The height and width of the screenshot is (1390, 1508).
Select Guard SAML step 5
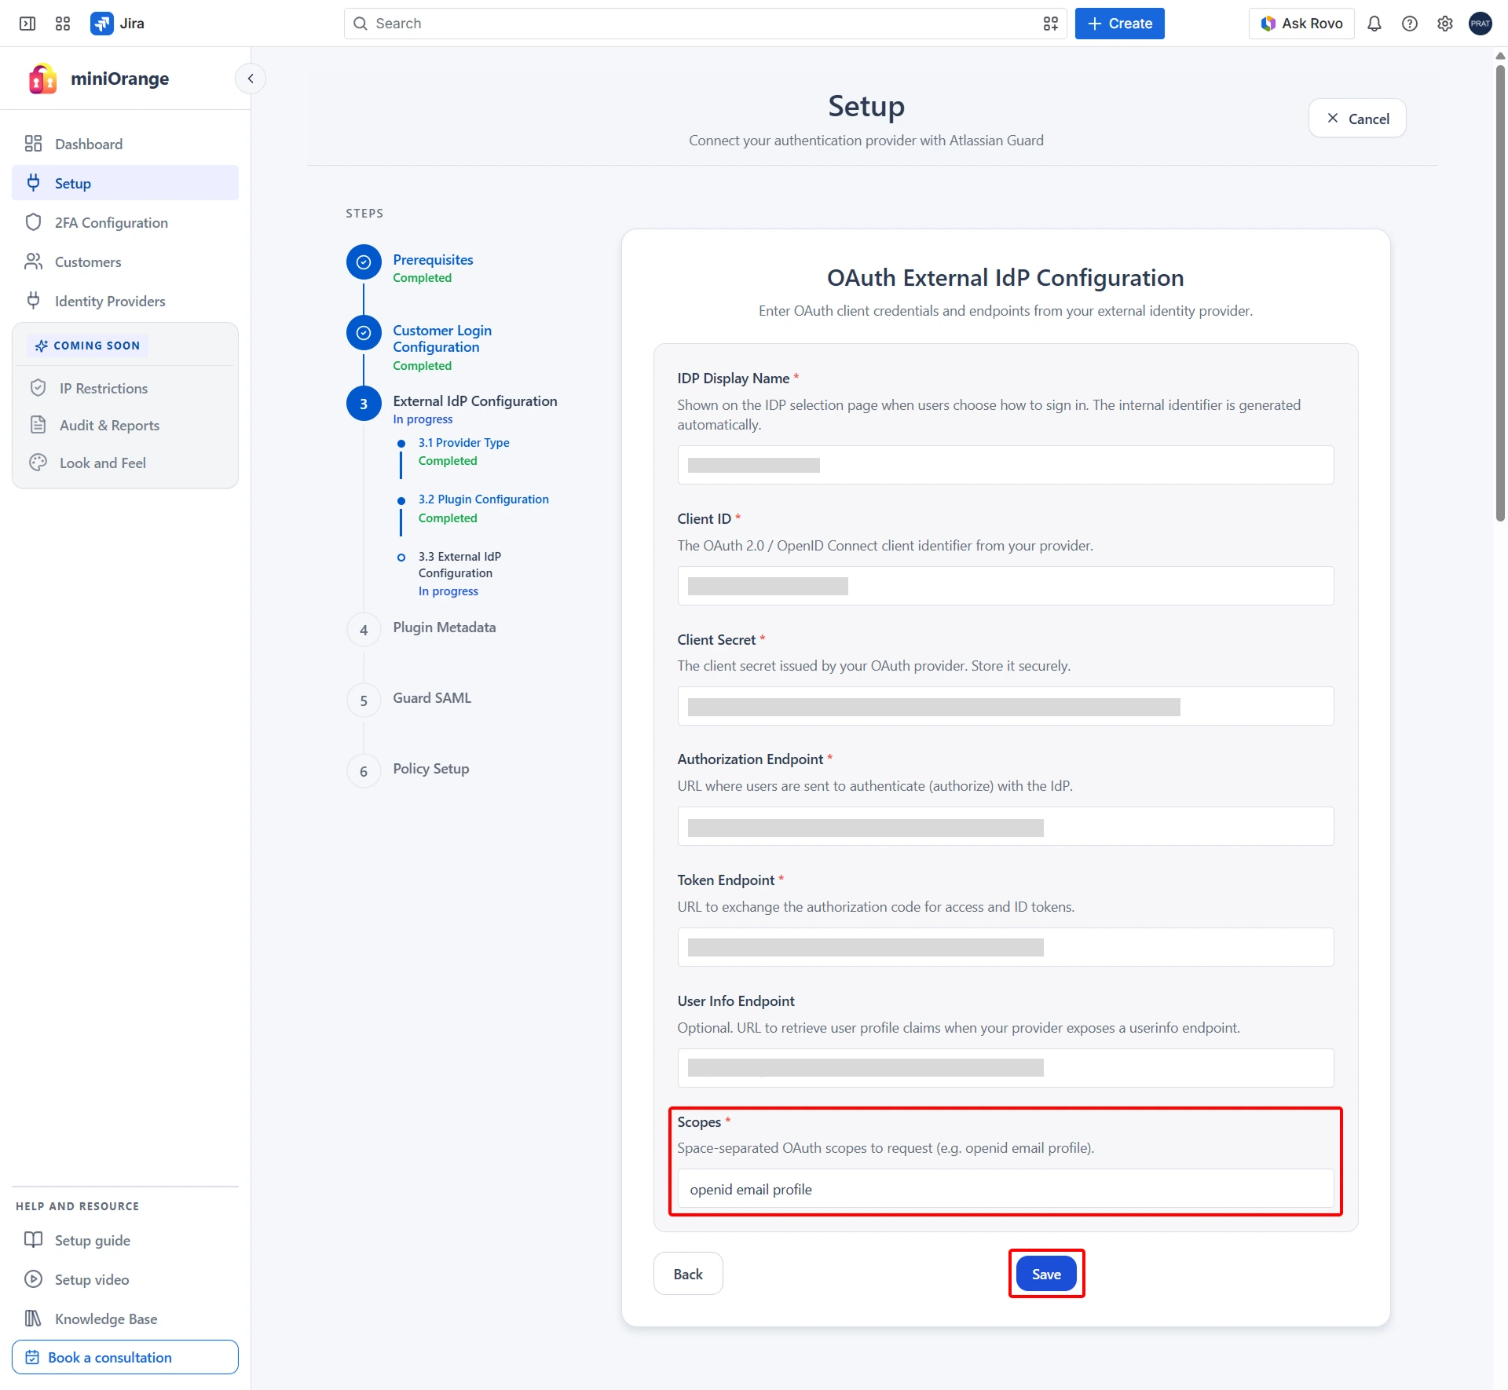coord(432,698)
